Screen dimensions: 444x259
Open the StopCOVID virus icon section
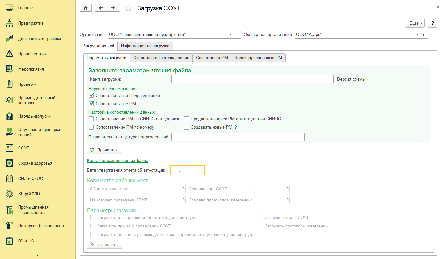[9, 194]
